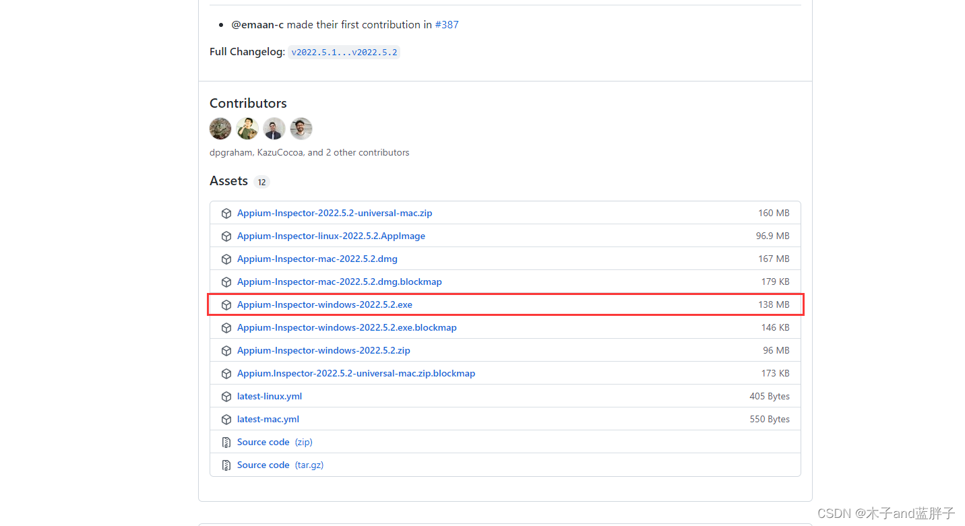965x526 pixels.
Task: Click package icon beside mac-2022.5.2.dmg.blockmap asset
Action: [226, 282]
